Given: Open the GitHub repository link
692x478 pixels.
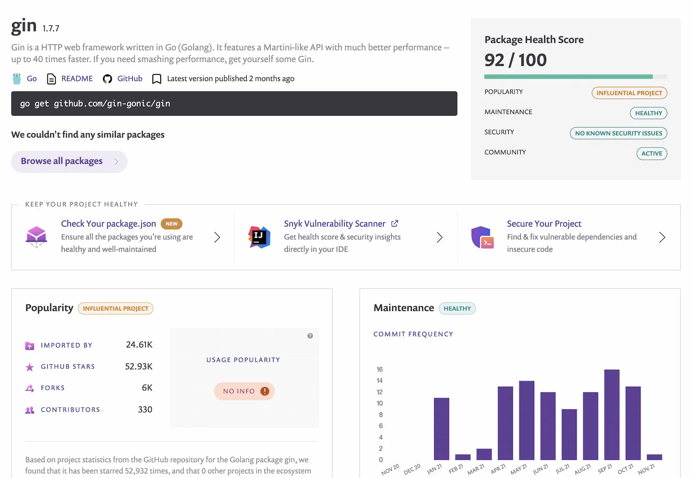Looking at the screenshot, I should (130, 79).
